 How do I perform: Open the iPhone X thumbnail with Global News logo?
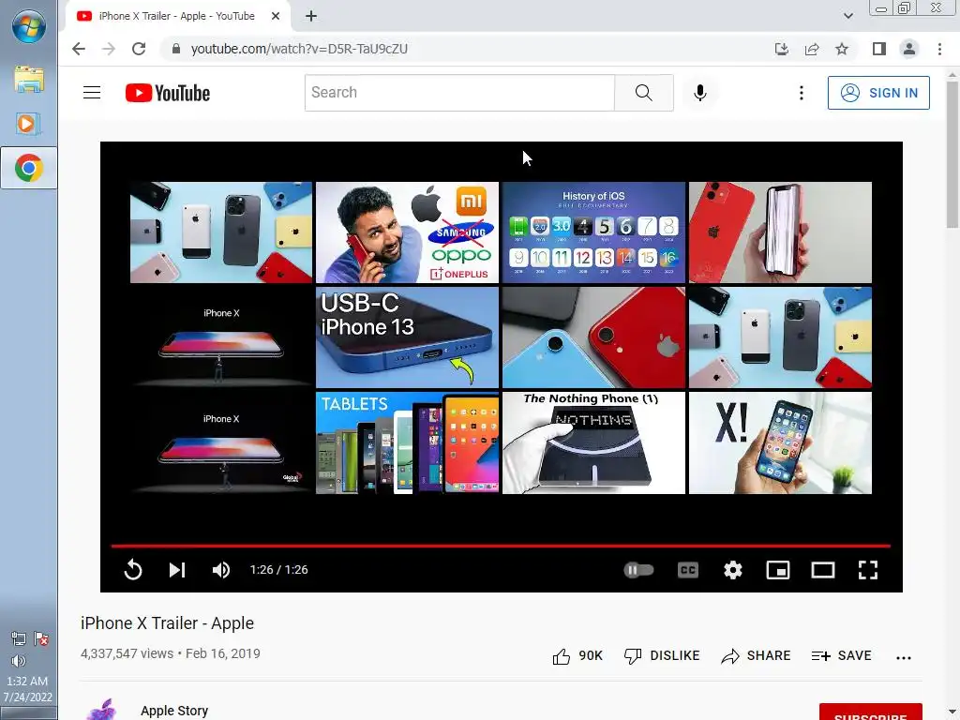coord(221,442)
